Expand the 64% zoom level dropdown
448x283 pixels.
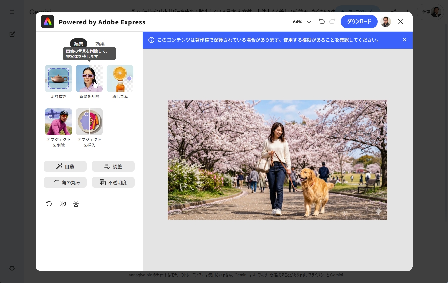302,22
